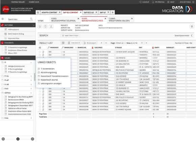Jump to last results page

tap(146, 43)
